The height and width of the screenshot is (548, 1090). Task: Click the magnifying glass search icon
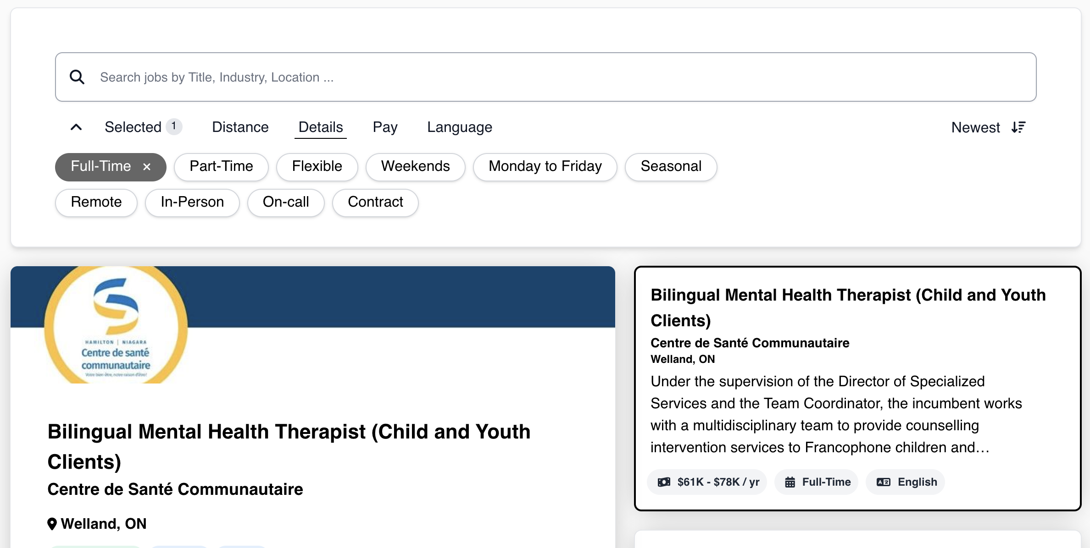pyautogui.click(x=77, y=77)
